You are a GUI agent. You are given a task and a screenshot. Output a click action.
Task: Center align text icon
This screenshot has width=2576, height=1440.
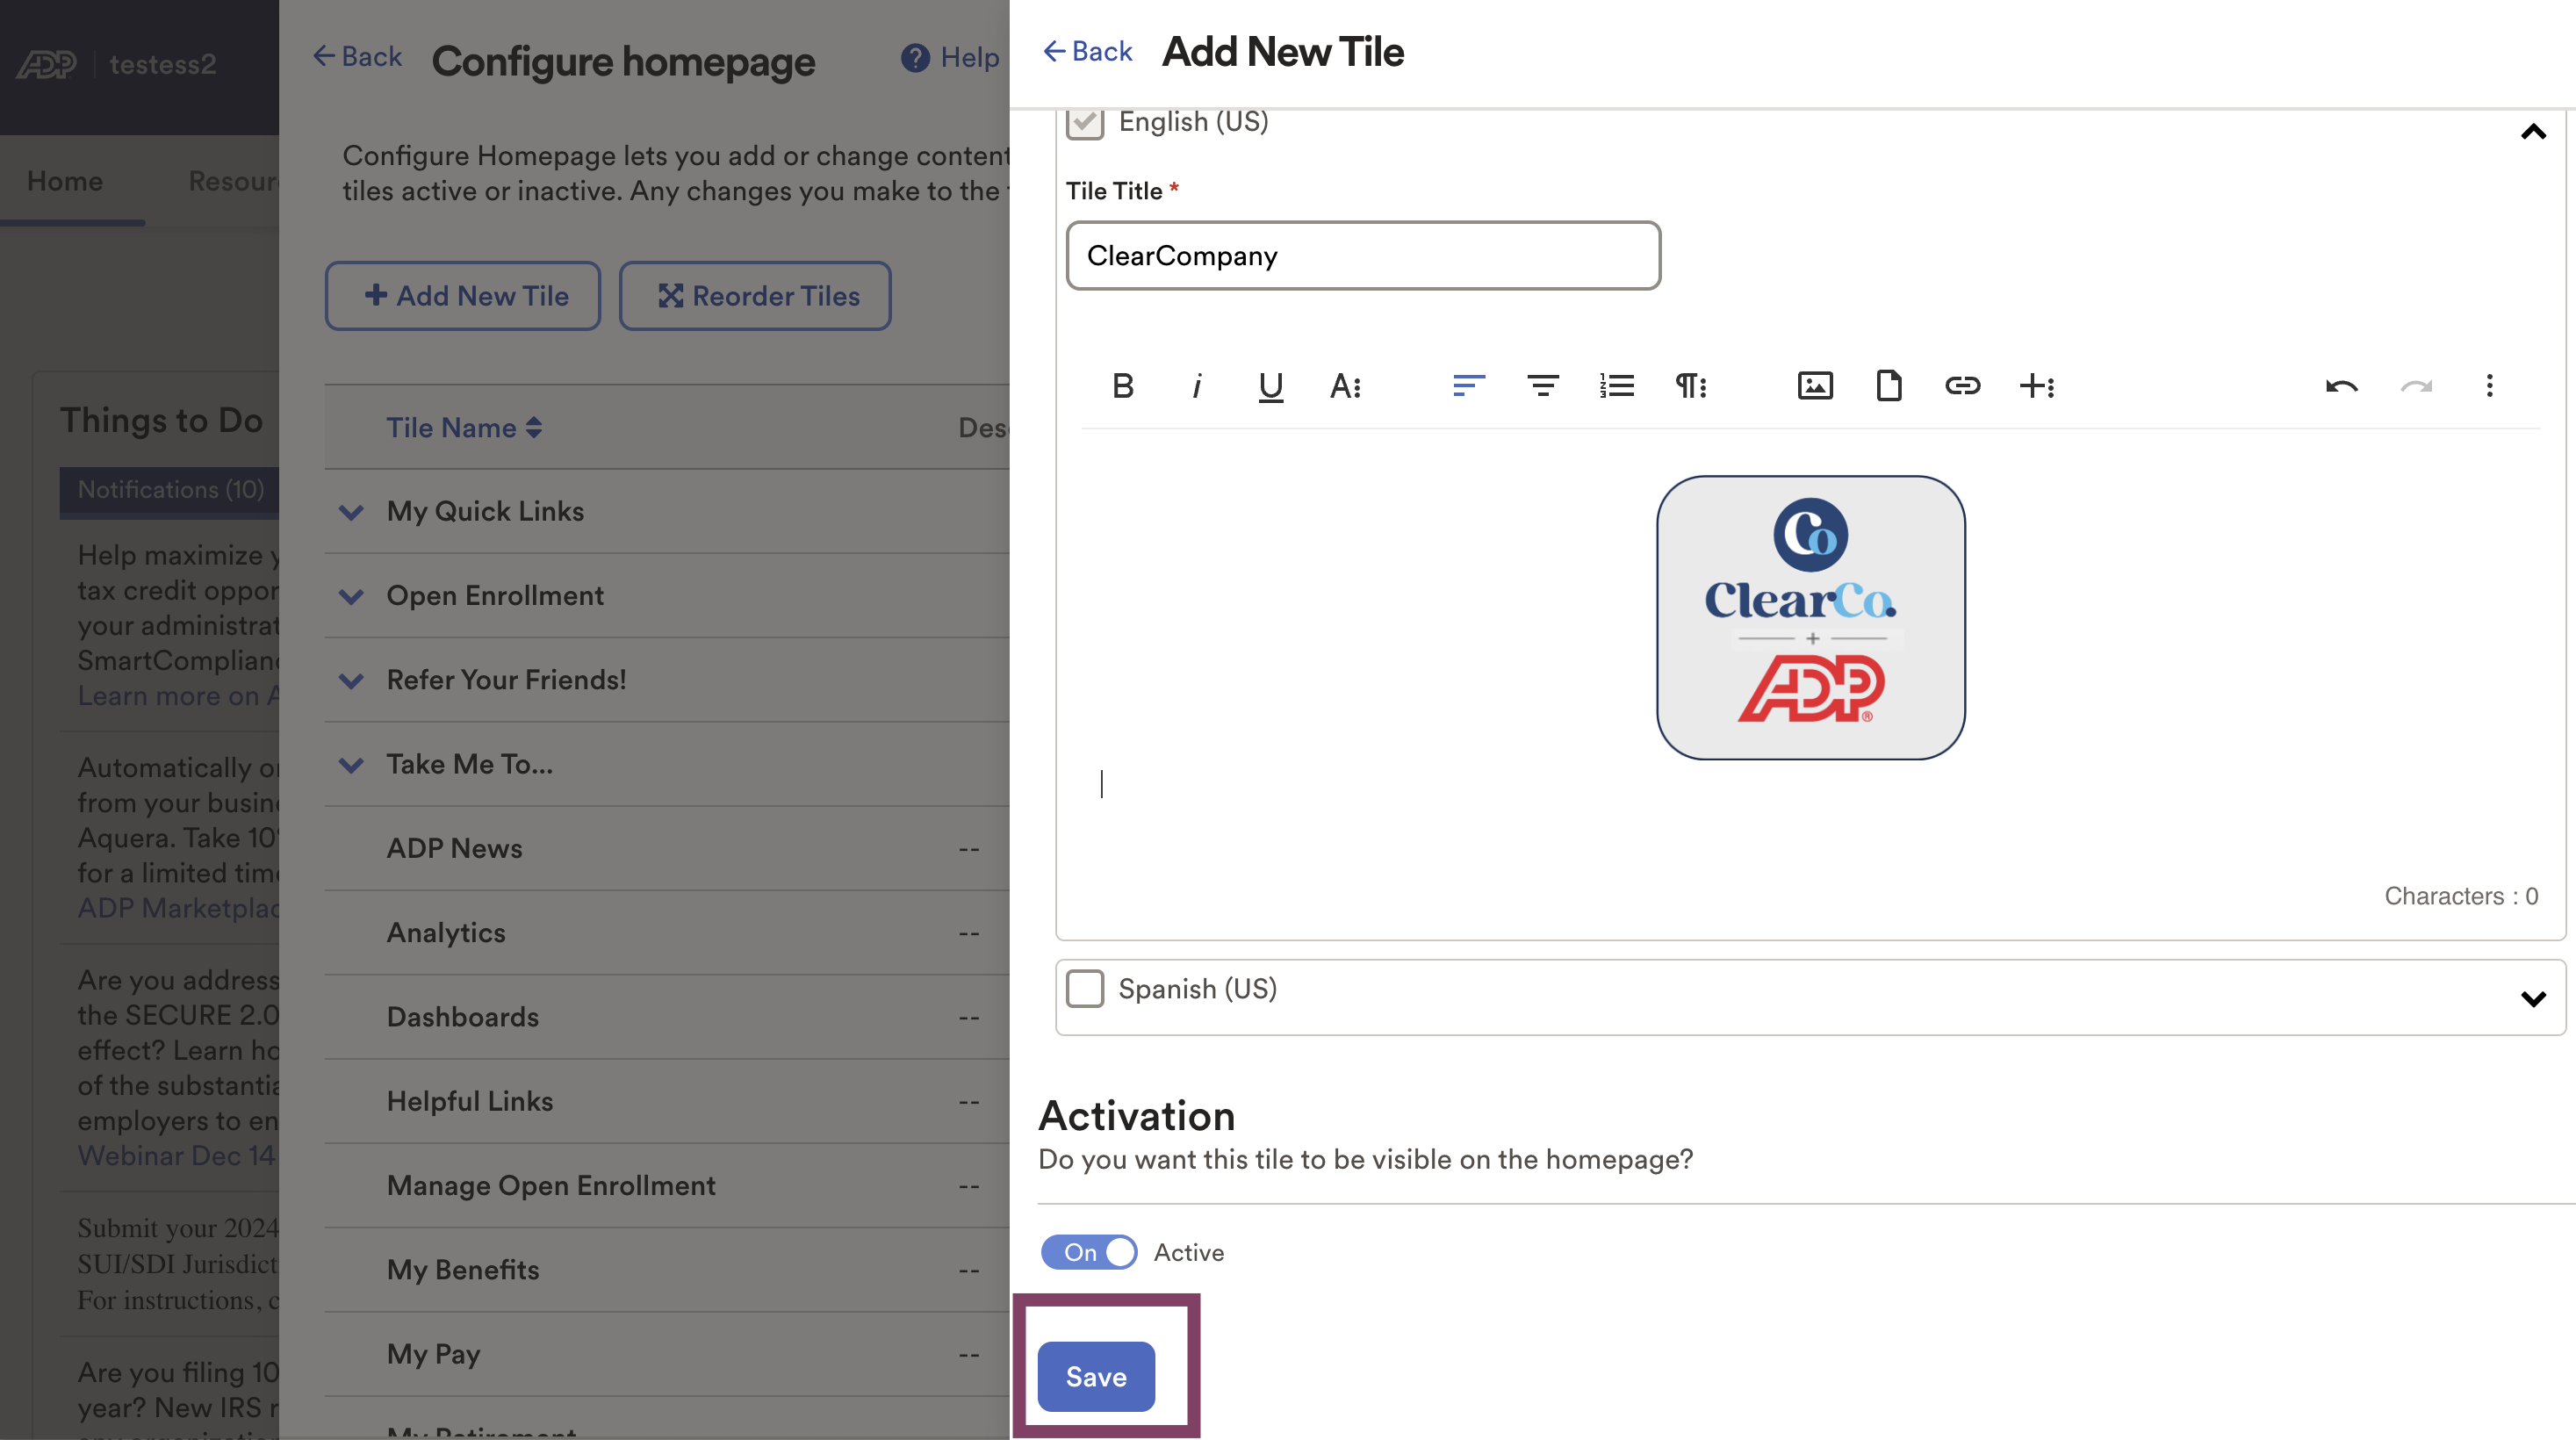[1542, 386]
